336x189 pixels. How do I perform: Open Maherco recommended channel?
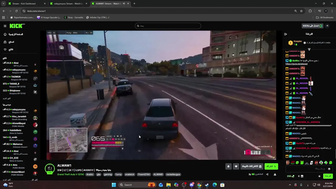coord(20,145)
